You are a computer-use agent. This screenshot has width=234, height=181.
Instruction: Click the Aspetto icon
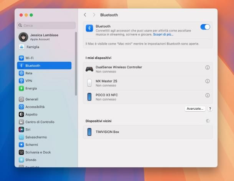pos(21,114)
